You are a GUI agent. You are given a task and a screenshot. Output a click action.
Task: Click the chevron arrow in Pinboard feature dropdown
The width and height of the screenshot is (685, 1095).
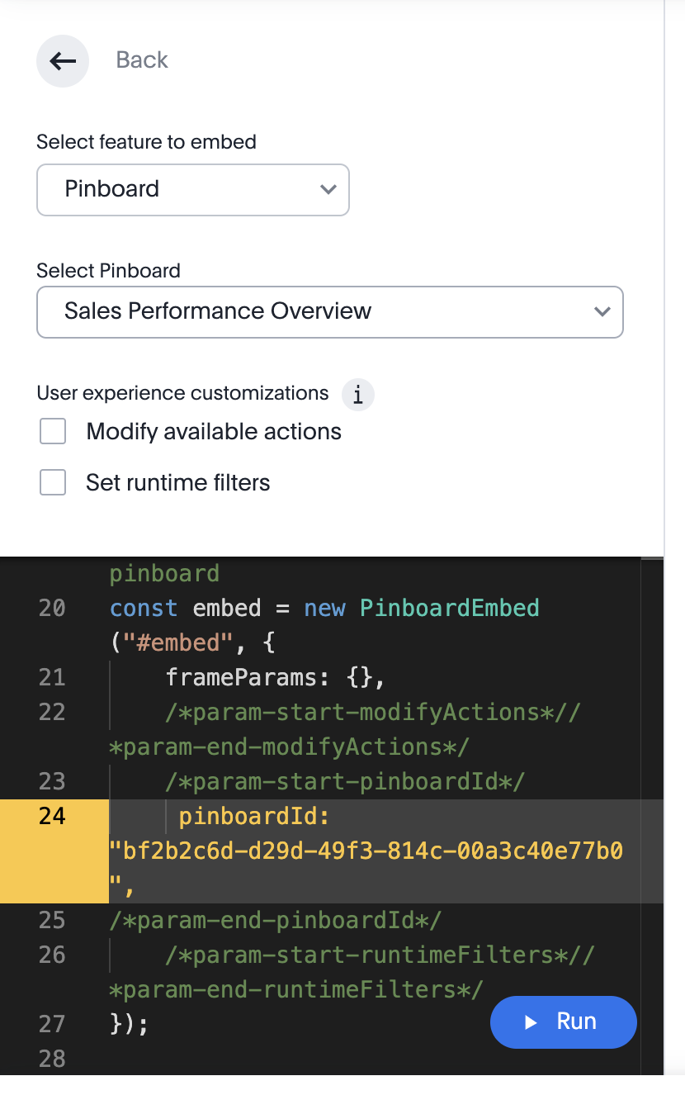click(x=328, y=190)
